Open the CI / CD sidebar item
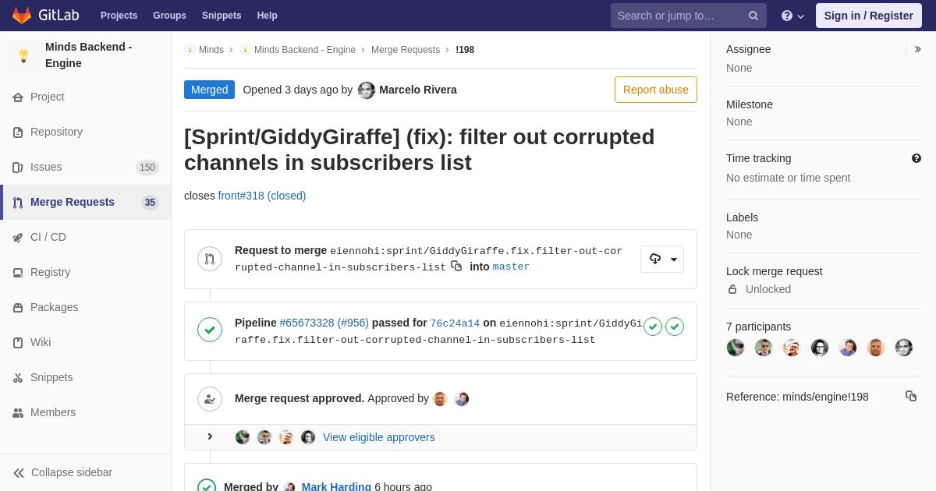The image size is (936, 491). coord(48,237)
